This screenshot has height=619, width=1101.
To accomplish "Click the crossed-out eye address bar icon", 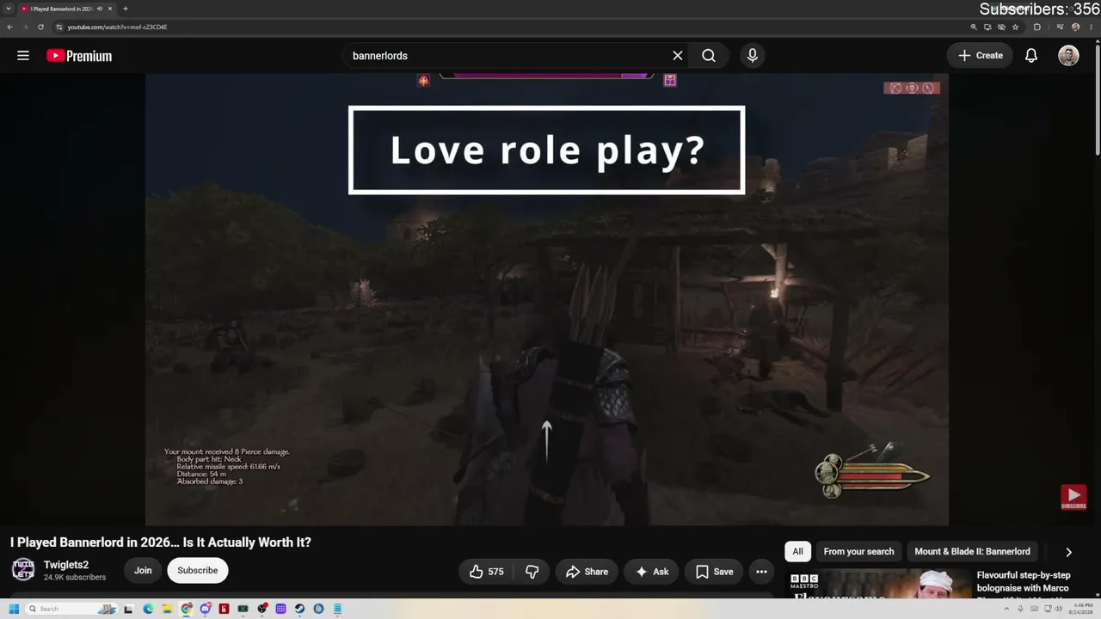I will tap(1001, 27).
